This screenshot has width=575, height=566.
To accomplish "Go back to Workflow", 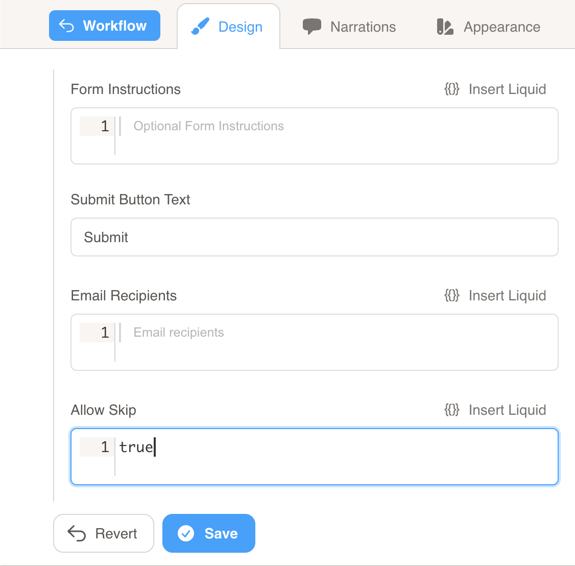I will 105,26.
